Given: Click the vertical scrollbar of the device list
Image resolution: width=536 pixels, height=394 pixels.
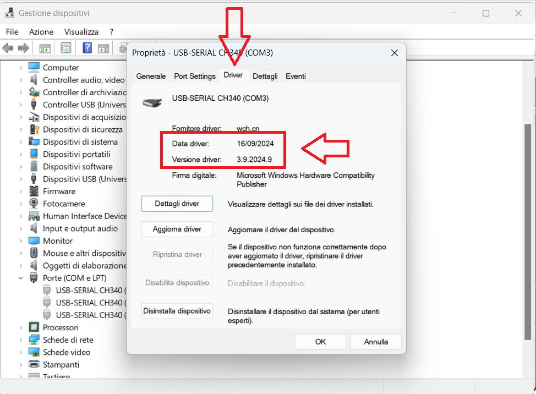Looking at the screenshot, I should click(x=527, y=220).
